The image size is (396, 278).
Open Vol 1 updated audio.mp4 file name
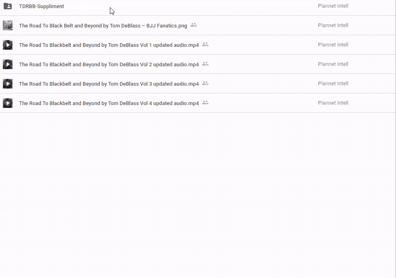pyautogui.click(x=109, y=45)
